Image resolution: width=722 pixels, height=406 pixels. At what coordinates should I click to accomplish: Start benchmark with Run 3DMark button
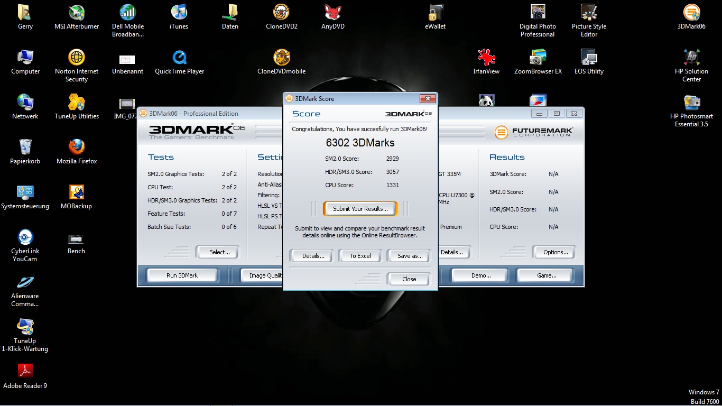tap(182, 275)
